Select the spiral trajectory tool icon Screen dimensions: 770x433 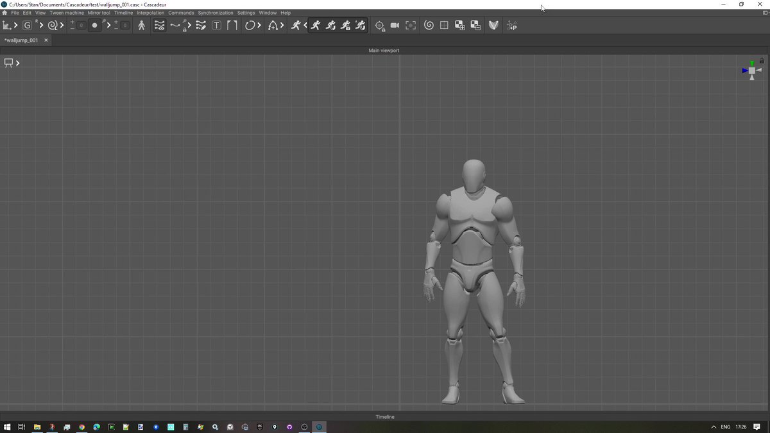pos(53,26)
